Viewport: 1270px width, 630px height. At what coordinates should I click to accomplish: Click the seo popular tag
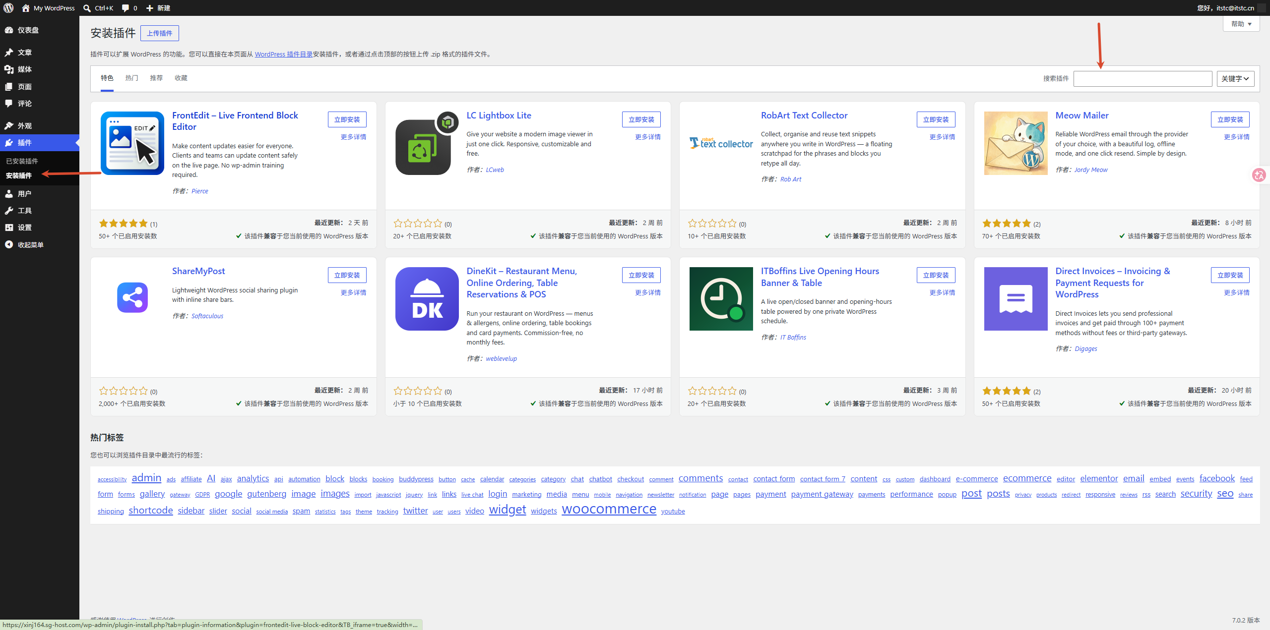1225,494
